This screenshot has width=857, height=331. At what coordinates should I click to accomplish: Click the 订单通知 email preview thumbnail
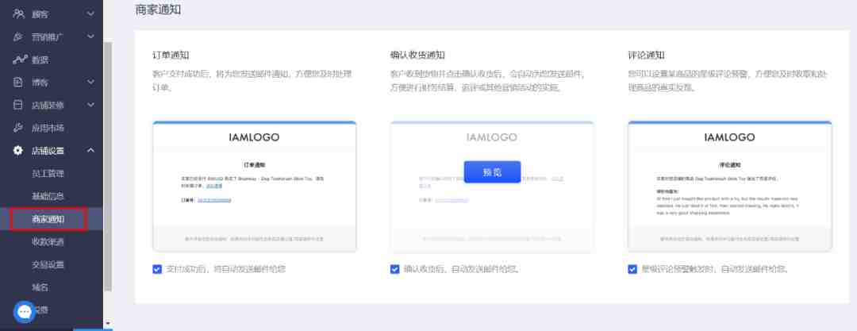(254, 186)
